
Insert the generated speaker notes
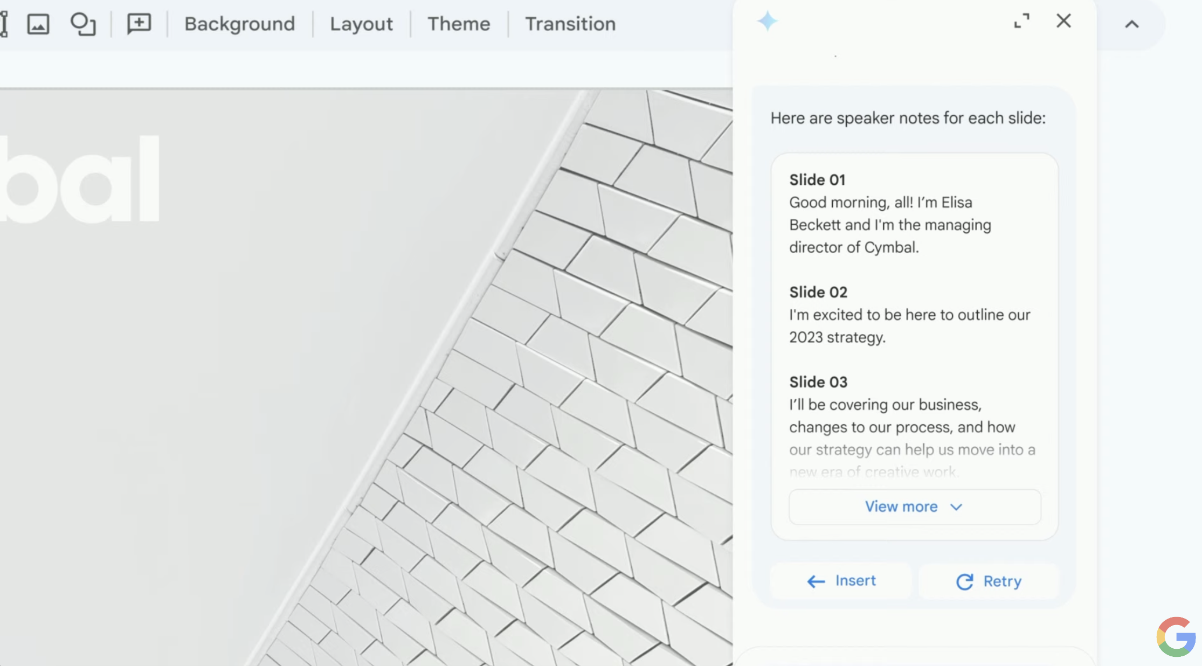pos(841,581)
